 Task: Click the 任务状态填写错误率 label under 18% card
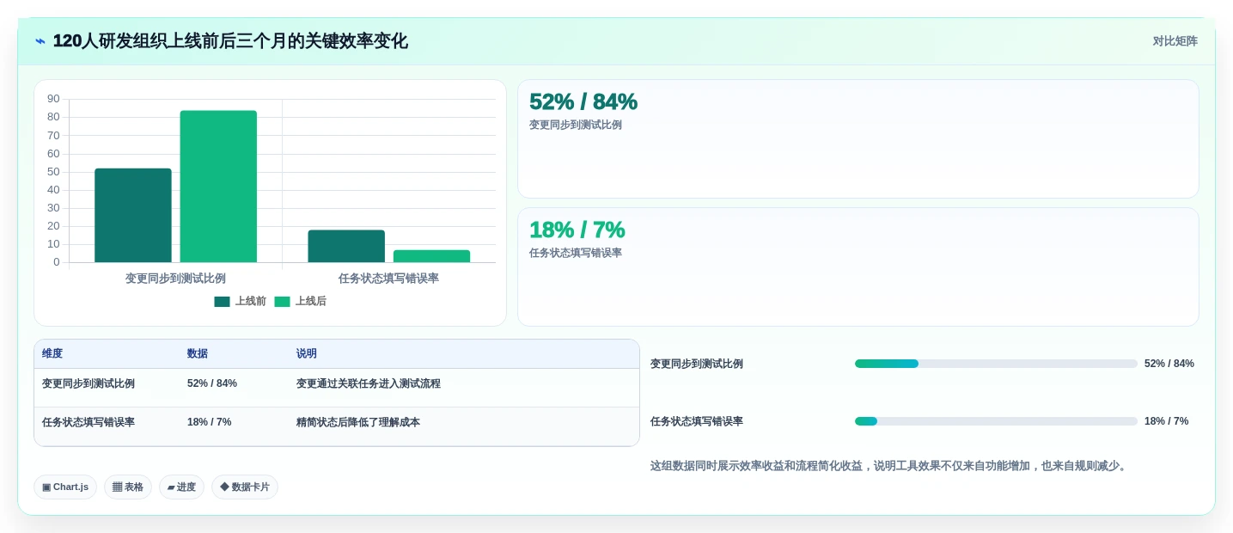tap(576, 253)
